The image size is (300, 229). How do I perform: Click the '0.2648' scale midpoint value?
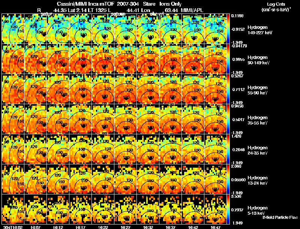(x=238, y=150)
